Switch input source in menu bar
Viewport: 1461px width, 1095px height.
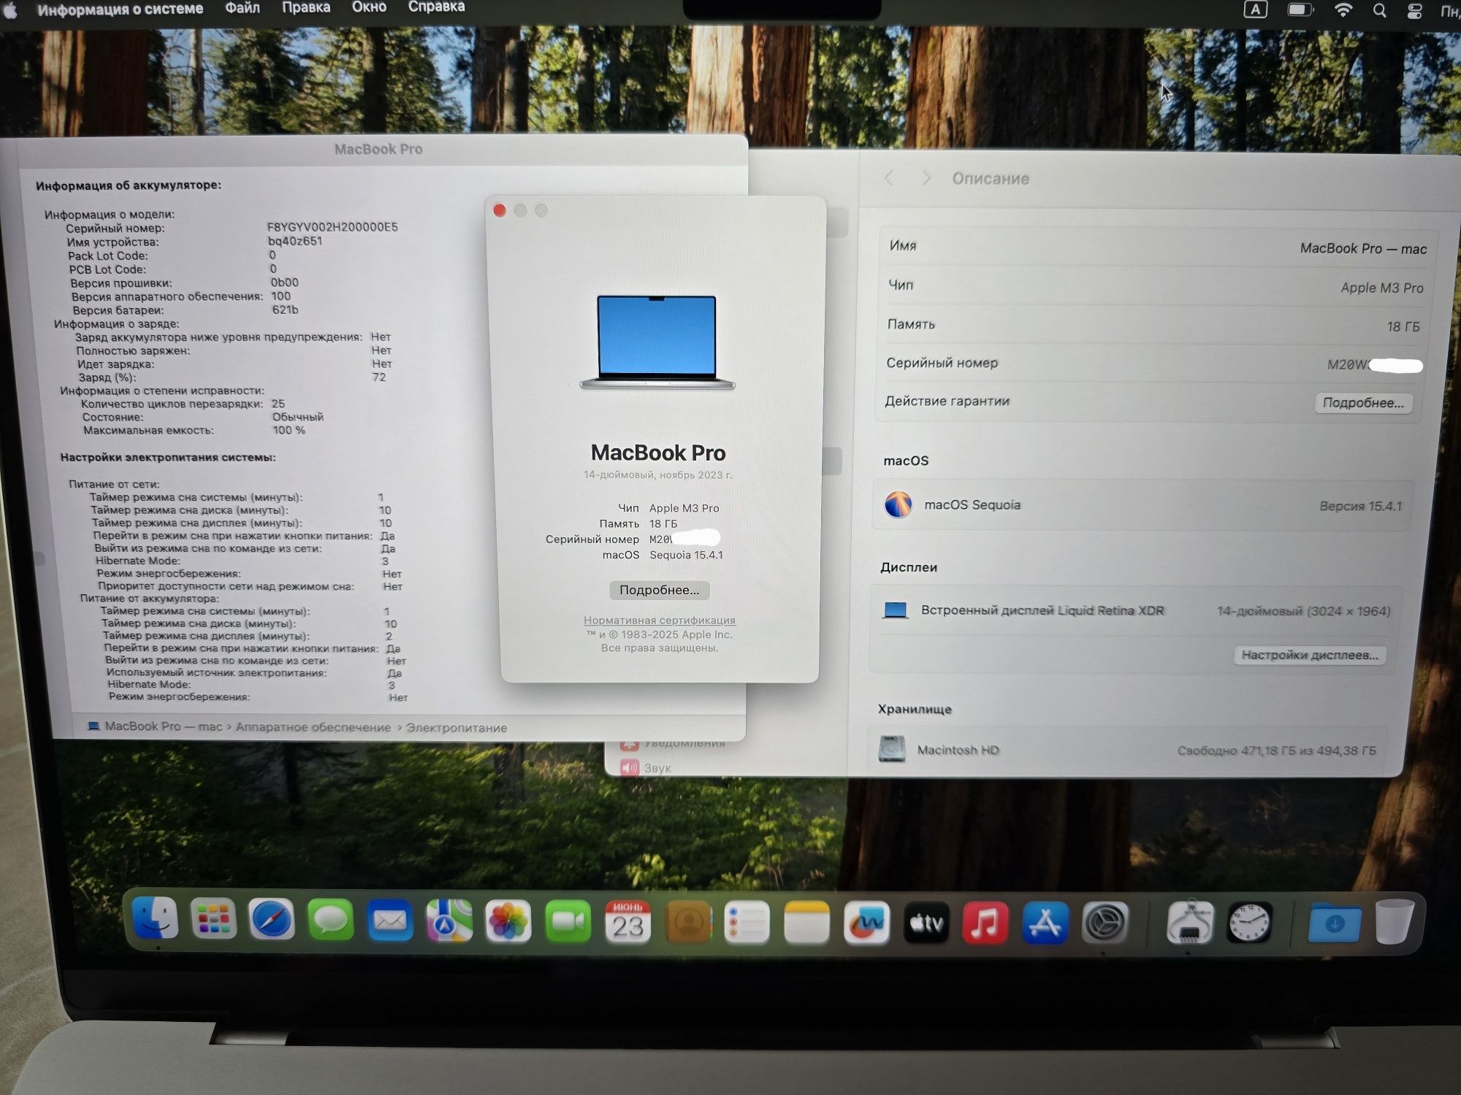click(1255, 9)
